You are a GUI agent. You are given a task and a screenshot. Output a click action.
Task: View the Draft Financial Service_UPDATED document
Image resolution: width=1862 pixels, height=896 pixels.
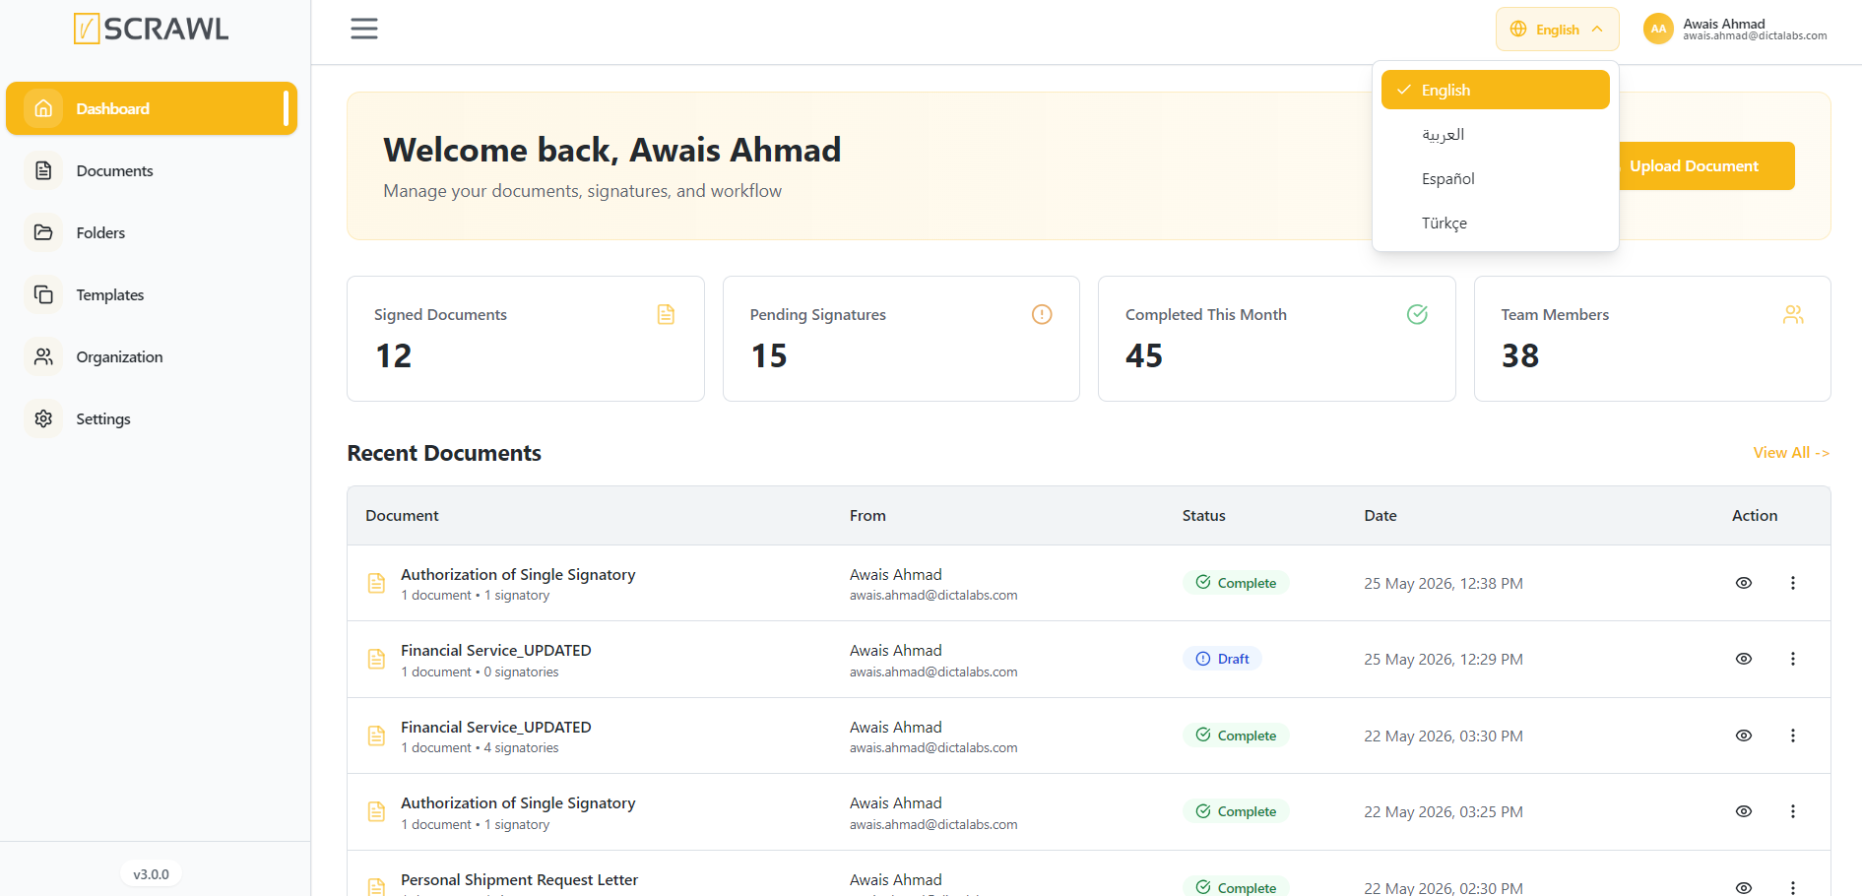(x=1743, y=659)
